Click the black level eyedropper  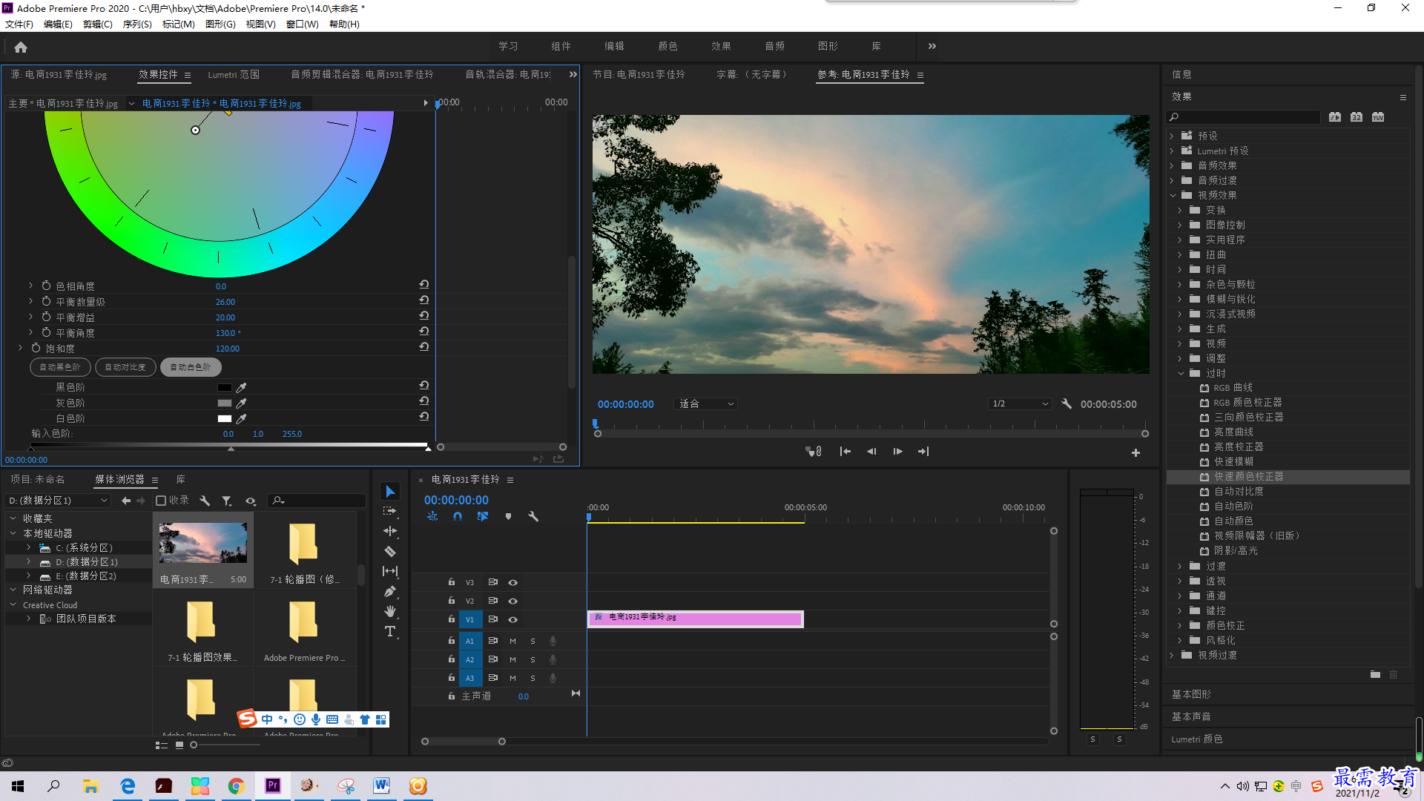click(x=241, y=387)
